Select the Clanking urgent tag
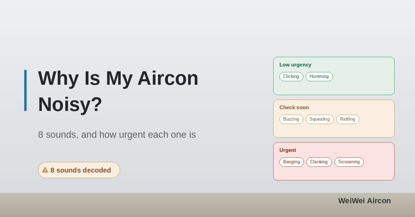The image size is (415, 217). [319, 162]
